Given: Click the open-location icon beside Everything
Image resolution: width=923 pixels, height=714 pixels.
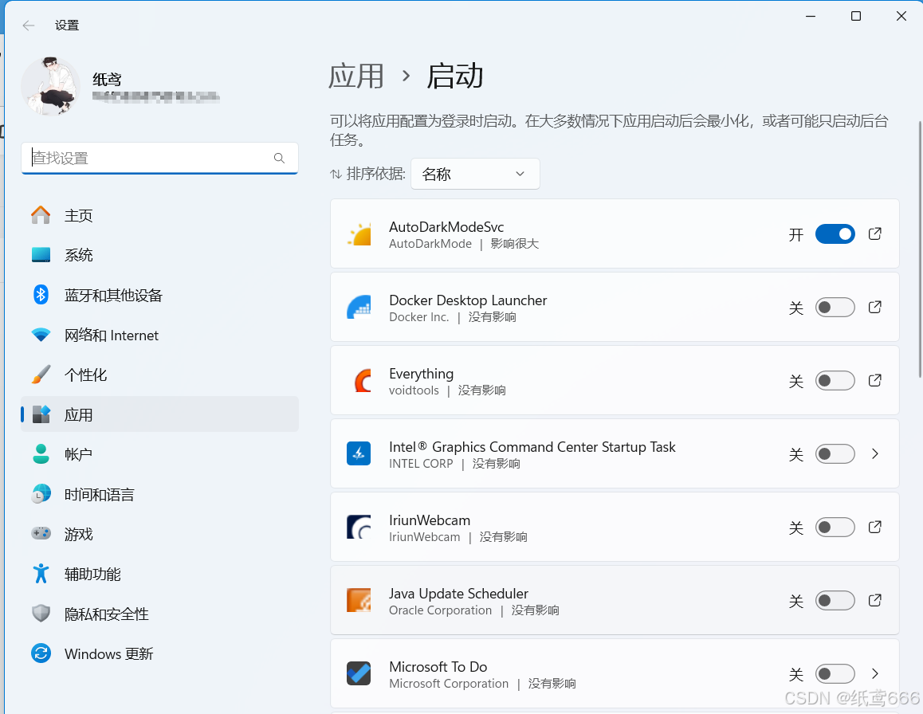Looking at the screenshot, I should click(874, 381).
